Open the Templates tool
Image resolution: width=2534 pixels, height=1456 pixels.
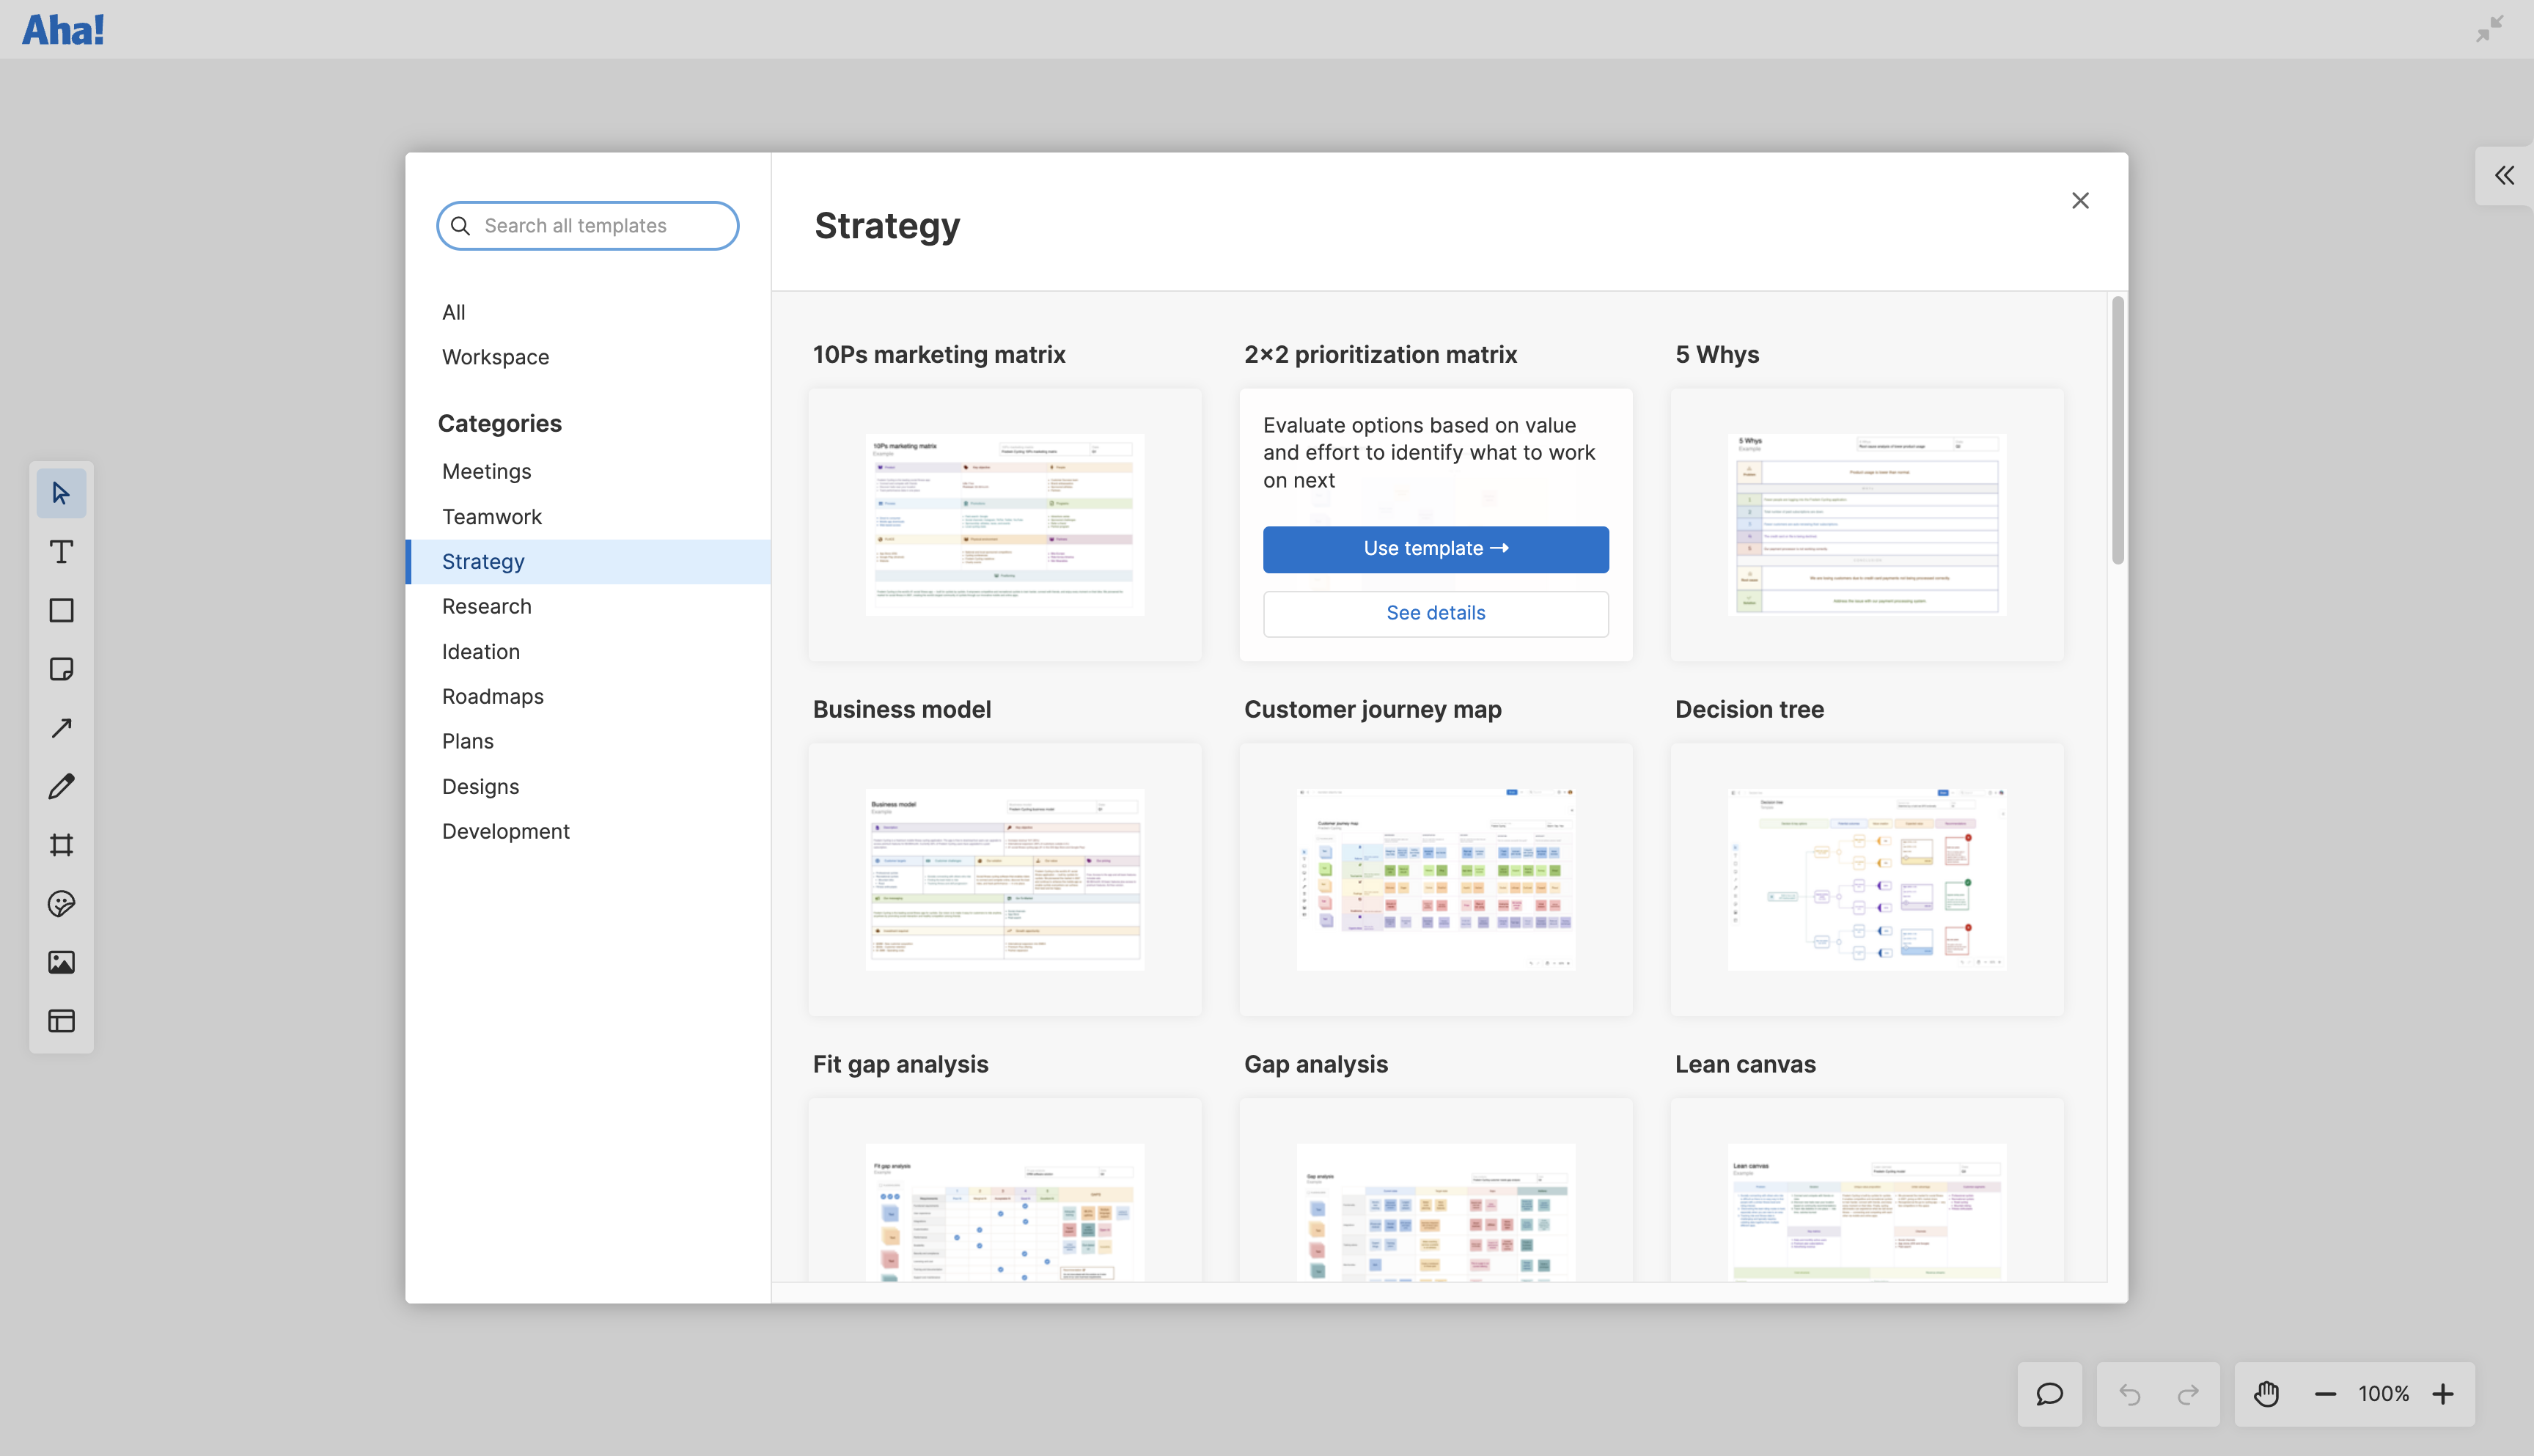(x=61, y=1021)
